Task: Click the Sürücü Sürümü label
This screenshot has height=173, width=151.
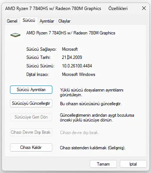Action: [40, 66]
